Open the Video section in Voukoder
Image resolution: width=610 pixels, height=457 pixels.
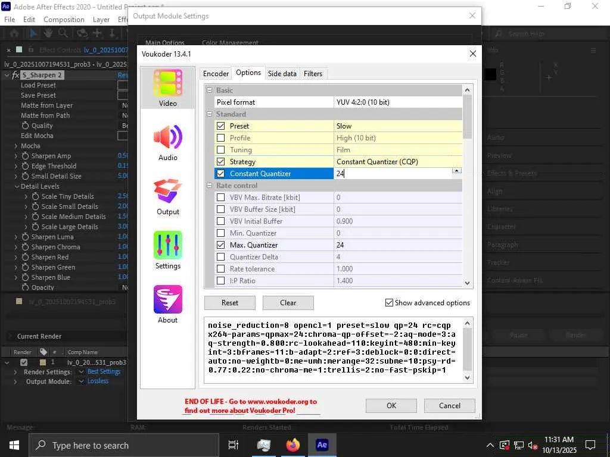click(x=167, y=88)
